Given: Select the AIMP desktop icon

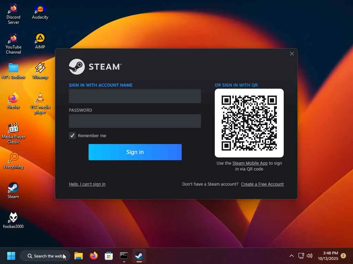Looking at the screenshot, I should (40, 41).
